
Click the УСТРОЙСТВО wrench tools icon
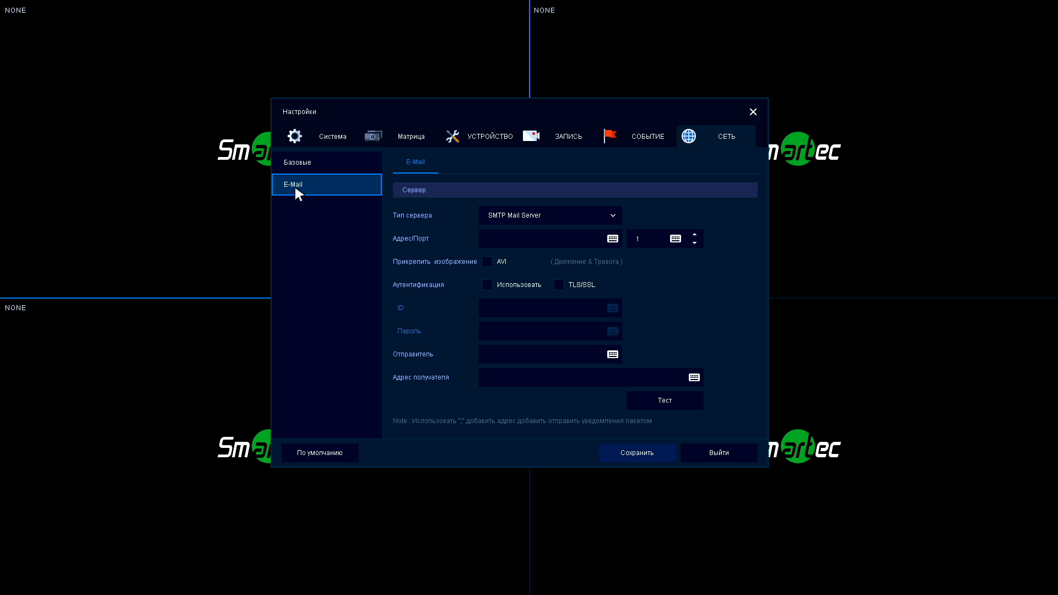[x=452, y=136]
